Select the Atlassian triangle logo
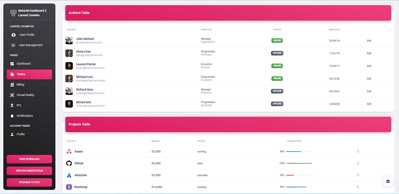399x194 pixels. point(69,175)
